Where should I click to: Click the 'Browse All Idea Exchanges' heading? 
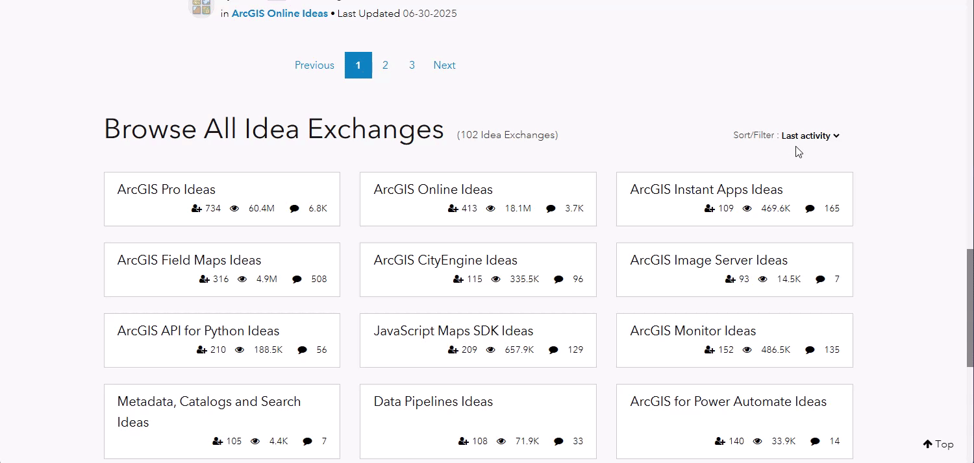click(274, 128)
